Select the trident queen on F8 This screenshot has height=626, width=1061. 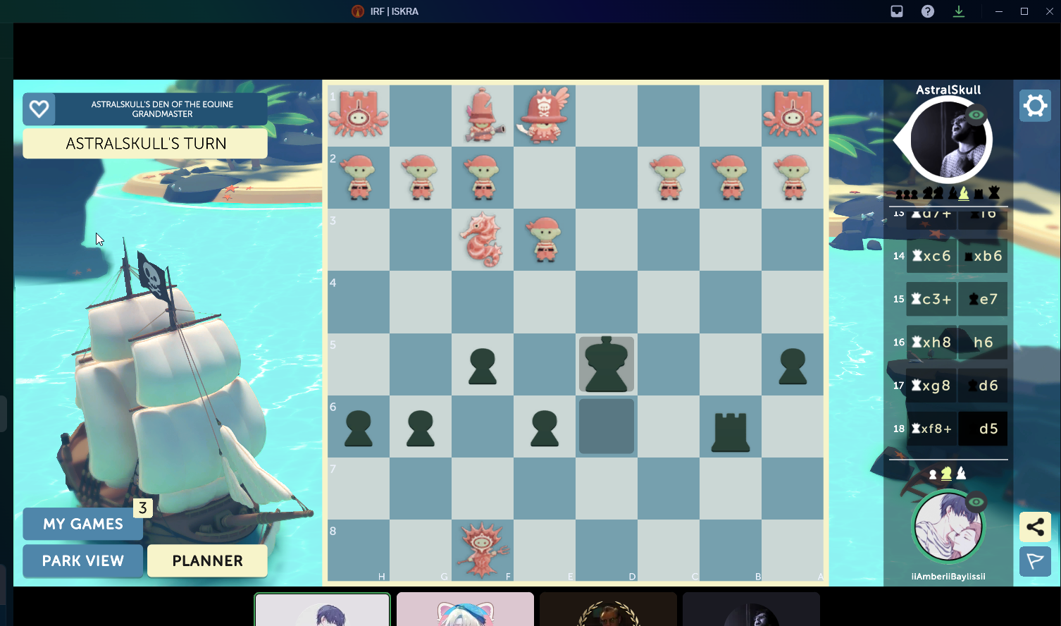click(483, 550)
